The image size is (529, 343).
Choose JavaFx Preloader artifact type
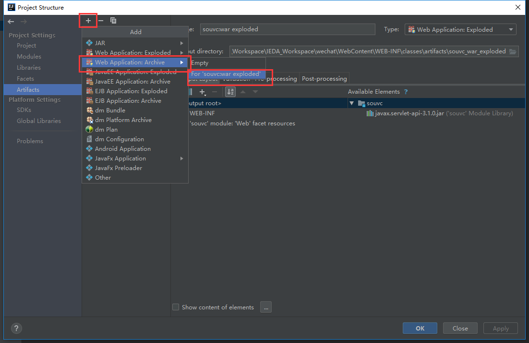pos(135,168)
